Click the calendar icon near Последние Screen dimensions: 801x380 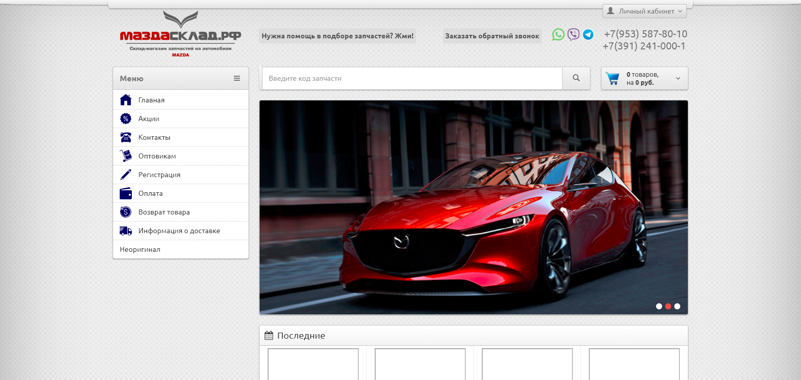pyautogui.click(x=269, y=336)
